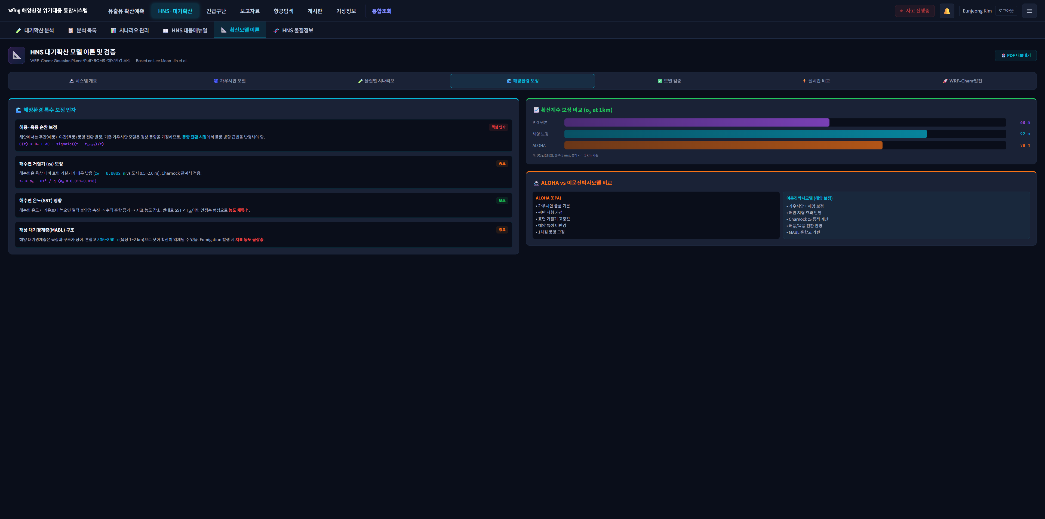Go to 시나리오 관리 sub-tab
Screen dimensions: 1045x519
(130, 30)
